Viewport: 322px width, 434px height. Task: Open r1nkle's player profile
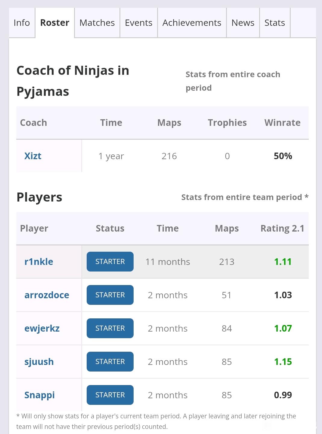coord(39,262)
